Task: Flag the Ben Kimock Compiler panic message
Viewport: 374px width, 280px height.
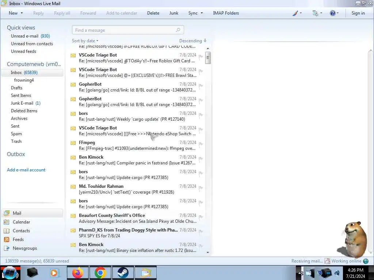Action: (x=201, y=159)
